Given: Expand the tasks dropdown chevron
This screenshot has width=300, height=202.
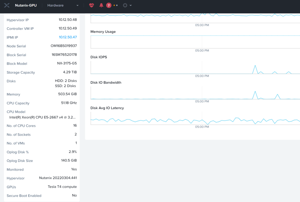Looking at the screenshot, I should point(130,5).
